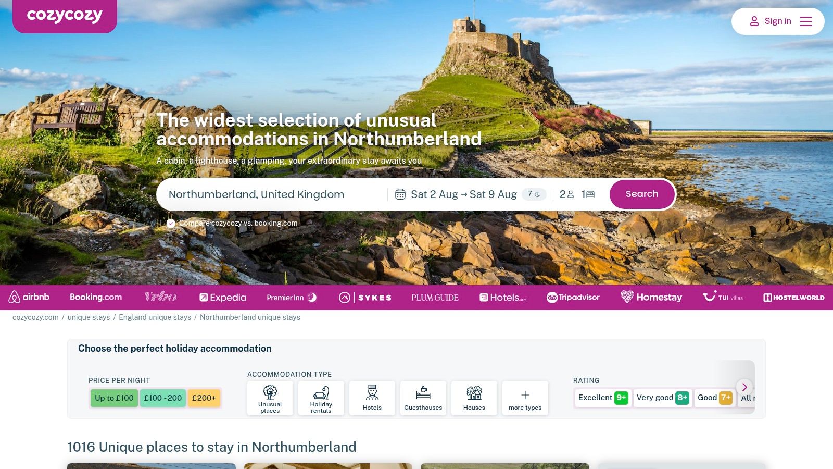Show more rating options with arrow
Screen dimensions: 833x469
744,387
